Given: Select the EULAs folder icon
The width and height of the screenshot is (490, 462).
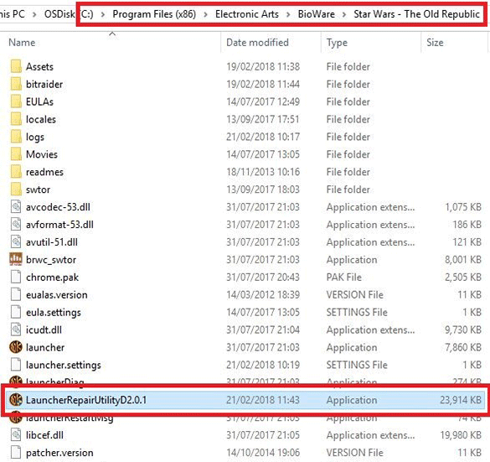Looking at the screenshot, I should pyautogui.click(x=16, y=101).
